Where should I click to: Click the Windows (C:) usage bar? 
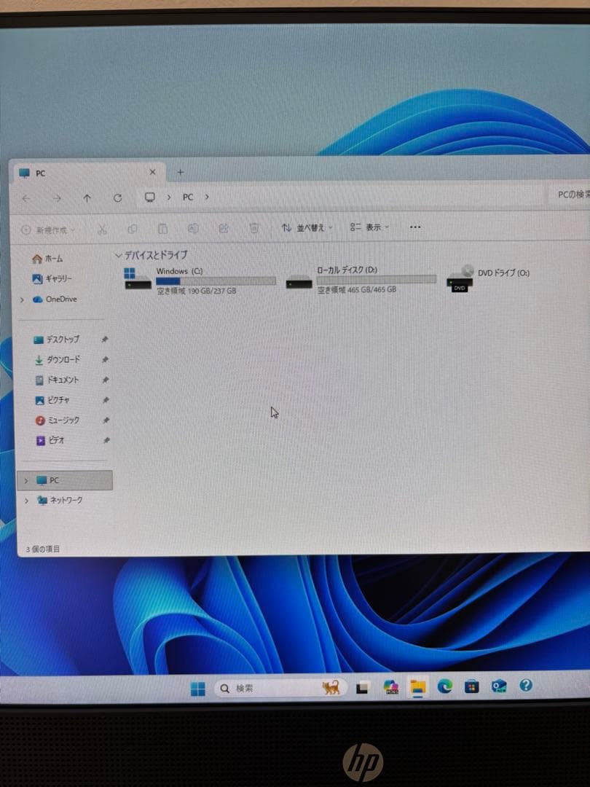(216, 281)
